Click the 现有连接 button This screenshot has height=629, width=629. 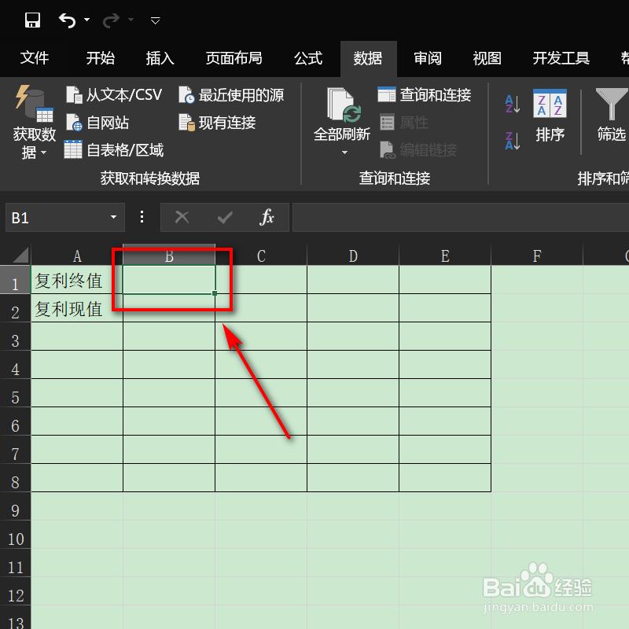(x=217, y=123)
